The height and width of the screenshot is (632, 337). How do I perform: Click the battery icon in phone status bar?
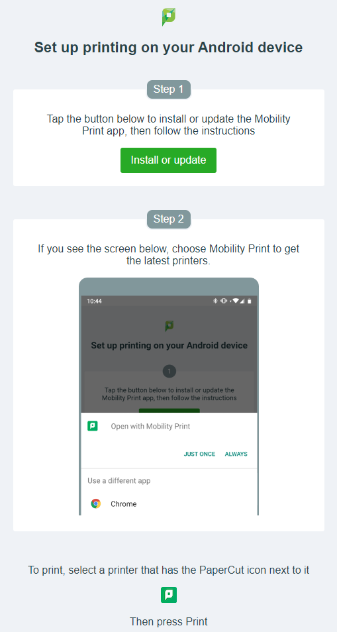(x=250, y=301)
